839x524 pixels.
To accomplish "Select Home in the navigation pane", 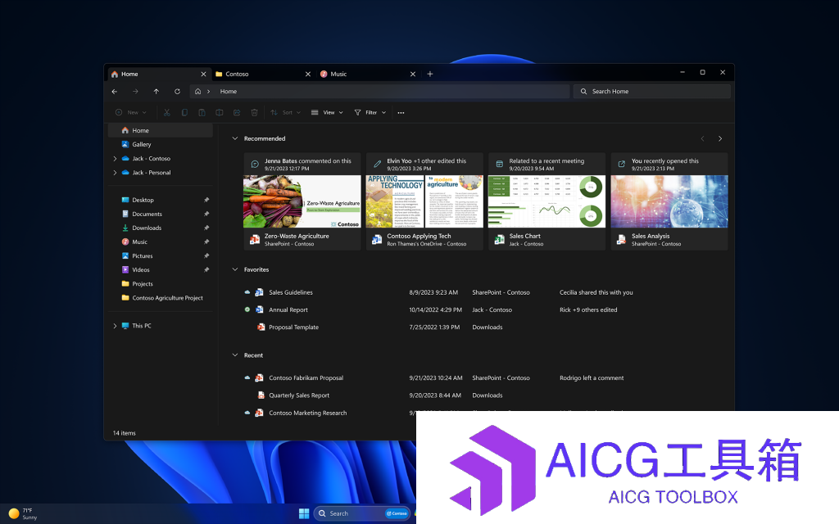I will (x=161, y=130).
